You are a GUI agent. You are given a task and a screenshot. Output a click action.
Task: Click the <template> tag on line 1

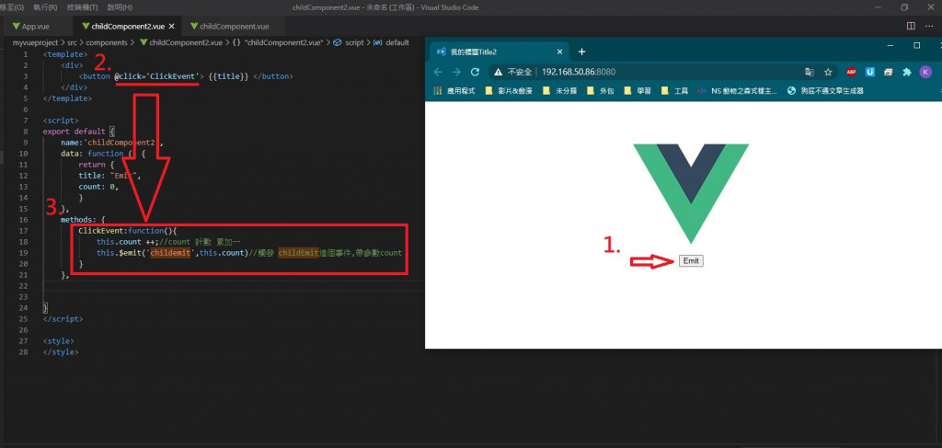[67, 54]
